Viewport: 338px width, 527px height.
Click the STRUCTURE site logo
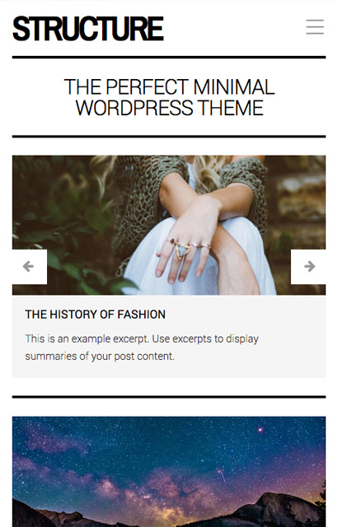point(87,29)
